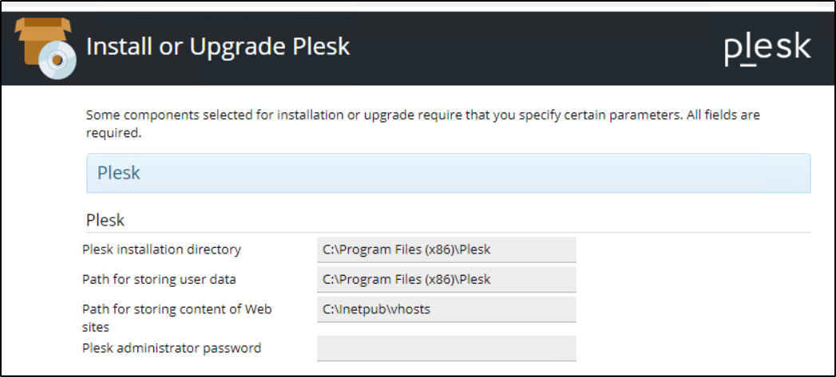Click the "Plesk administrator password" label

pyautogui.click(x=172, y=348)
